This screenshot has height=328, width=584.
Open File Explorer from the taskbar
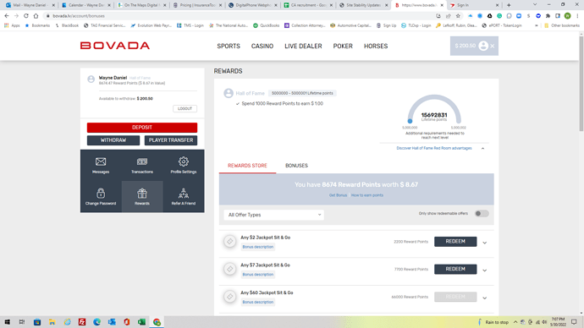click(x=52, y=322)
